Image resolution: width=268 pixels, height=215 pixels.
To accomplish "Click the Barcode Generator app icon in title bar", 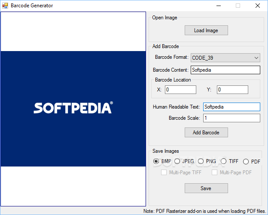I will 5,6.
